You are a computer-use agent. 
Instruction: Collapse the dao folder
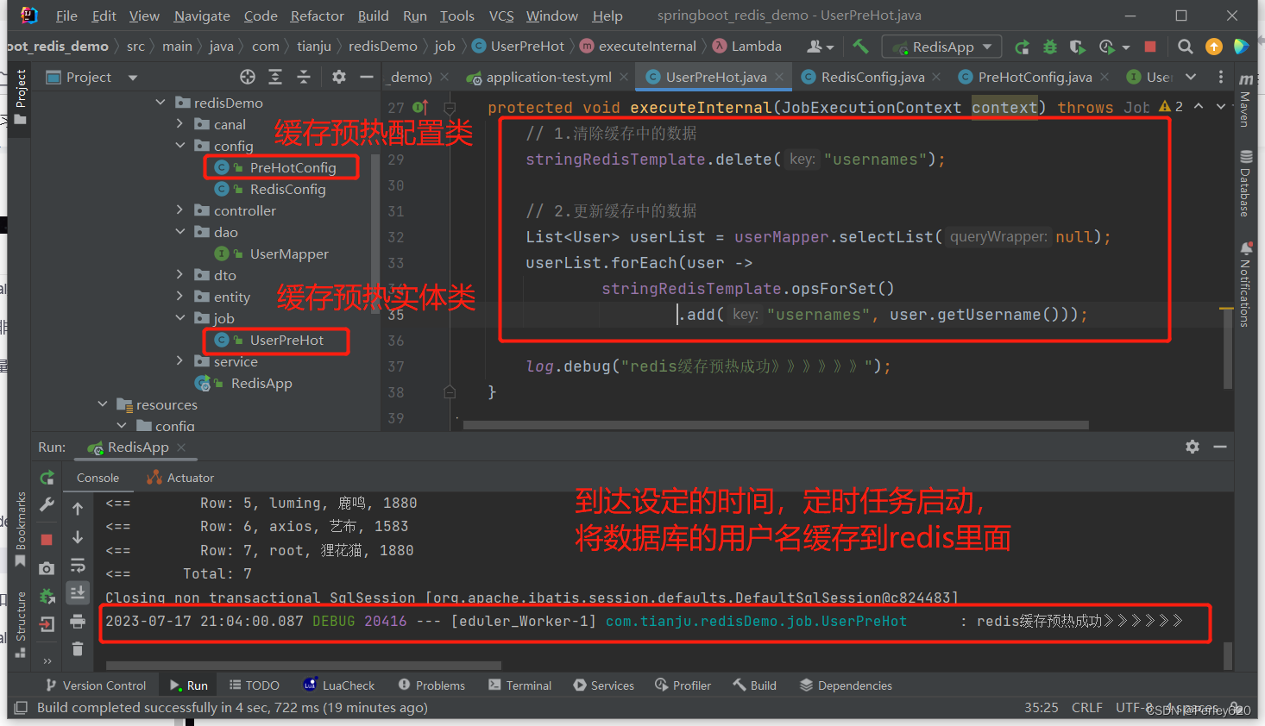[x=180, y=232]
